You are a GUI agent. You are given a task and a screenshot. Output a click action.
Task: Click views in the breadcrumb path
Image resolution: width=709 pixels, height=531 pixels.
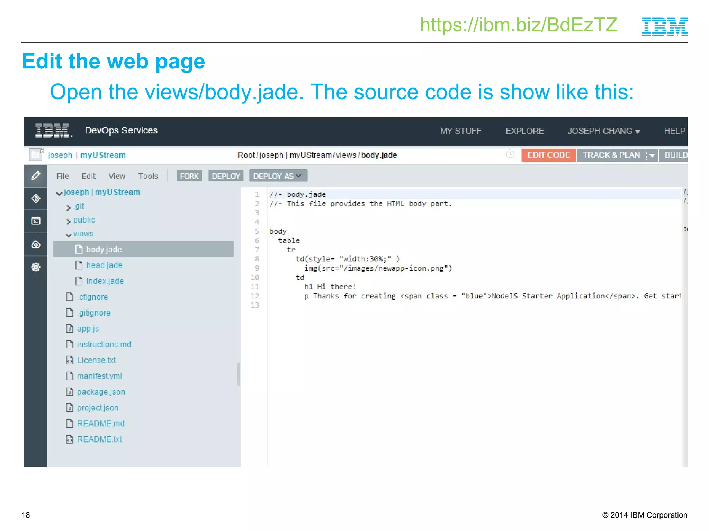346,155
